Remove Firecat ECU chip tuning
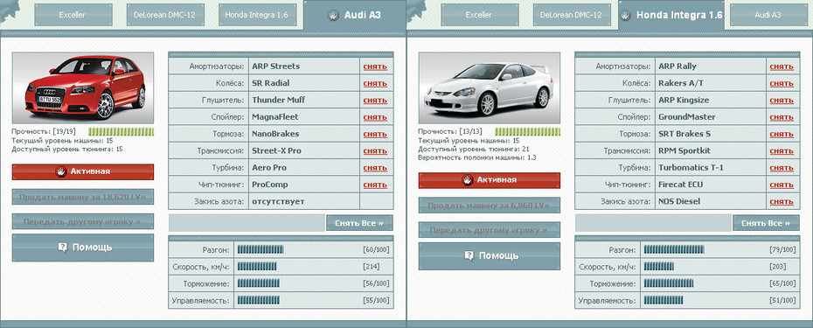The width and height of the screenshot is (813, 328). (x=782, y=185)
